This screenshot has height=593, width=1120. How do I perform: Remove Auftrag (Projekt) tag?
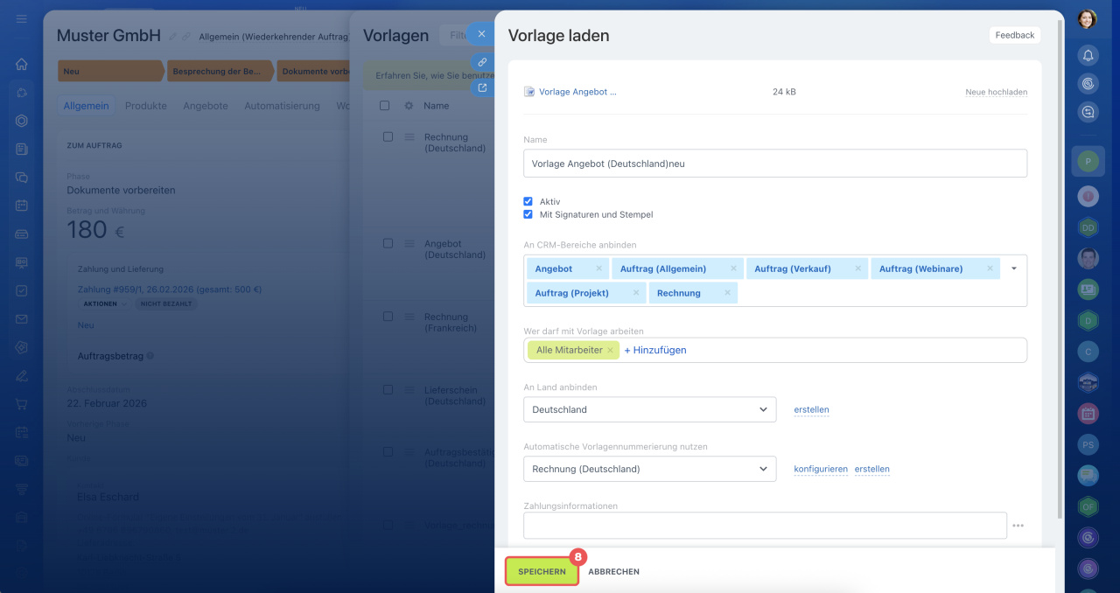click(635, 293)
